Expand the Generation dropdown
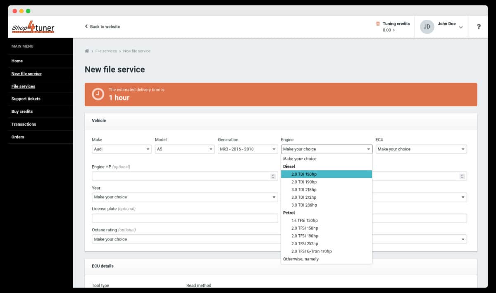The image size is (496, 293). click(x=248, y=149)
